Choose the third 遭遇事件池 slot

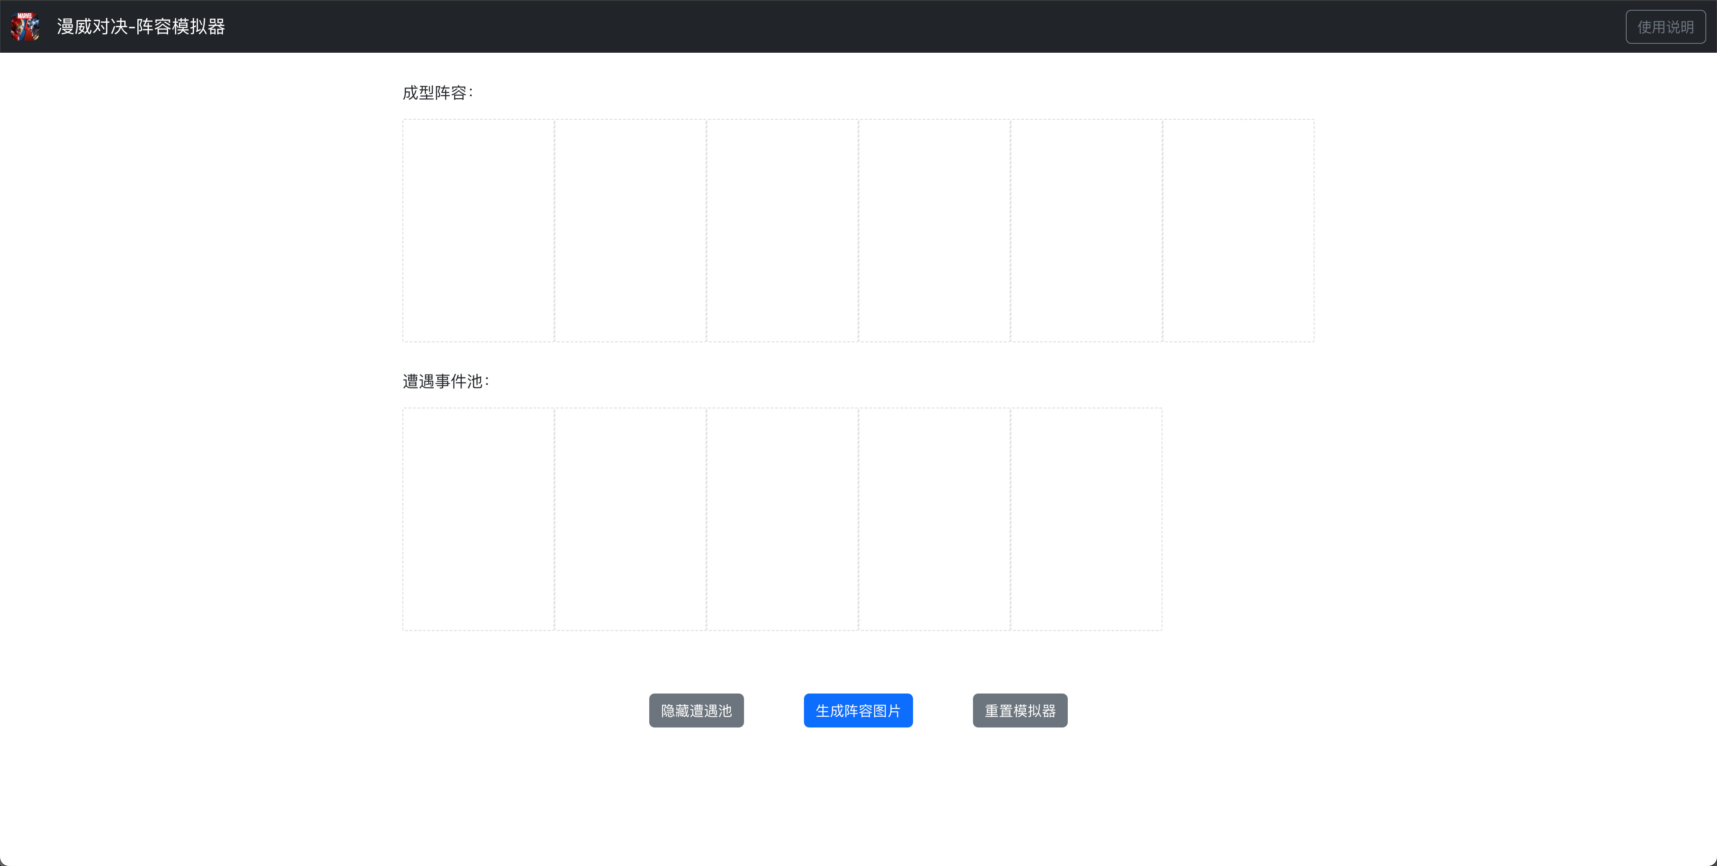point(782,519)
